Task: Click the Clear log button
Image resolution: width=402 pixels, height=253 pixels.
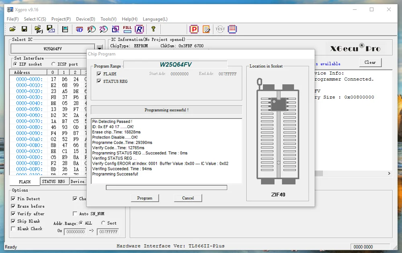Action: 370,62
